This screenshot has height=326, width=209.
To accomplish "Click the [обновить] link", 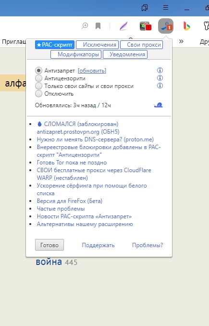I will pos(92,71).
